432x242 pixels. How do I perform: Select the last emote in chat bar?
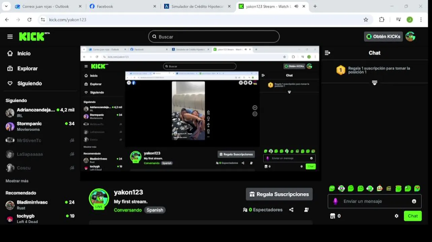click(417, 189)
